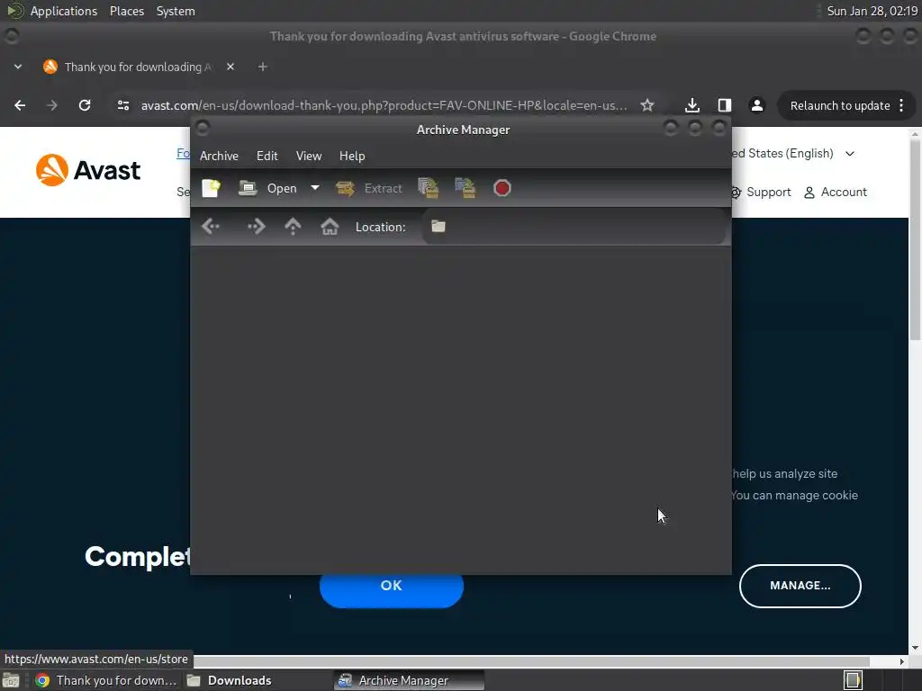
Task: Reload the Avast page in Chrome
Action: [85, 105]
